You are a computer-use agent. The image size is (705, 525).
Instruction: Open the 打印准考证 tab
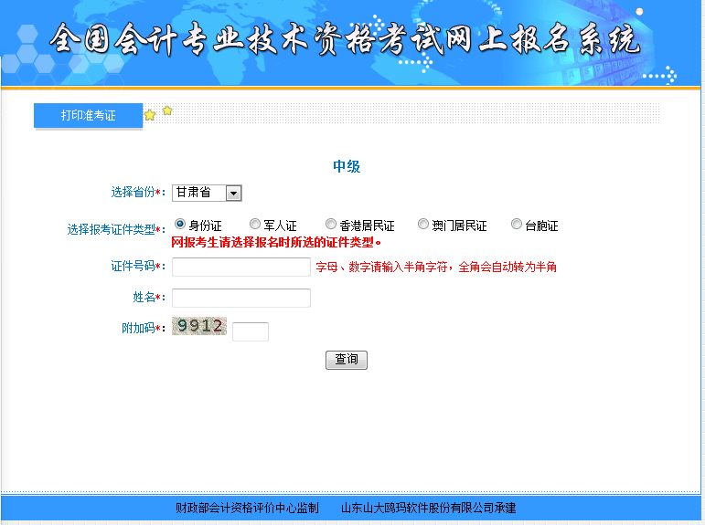click(x=88, y=115)
